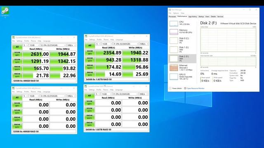The height and width of the screenshot is (148, 264).
Task: Run SEQ1M Q1T1 test in idle S3500 window
Action: tap(17, 112)
